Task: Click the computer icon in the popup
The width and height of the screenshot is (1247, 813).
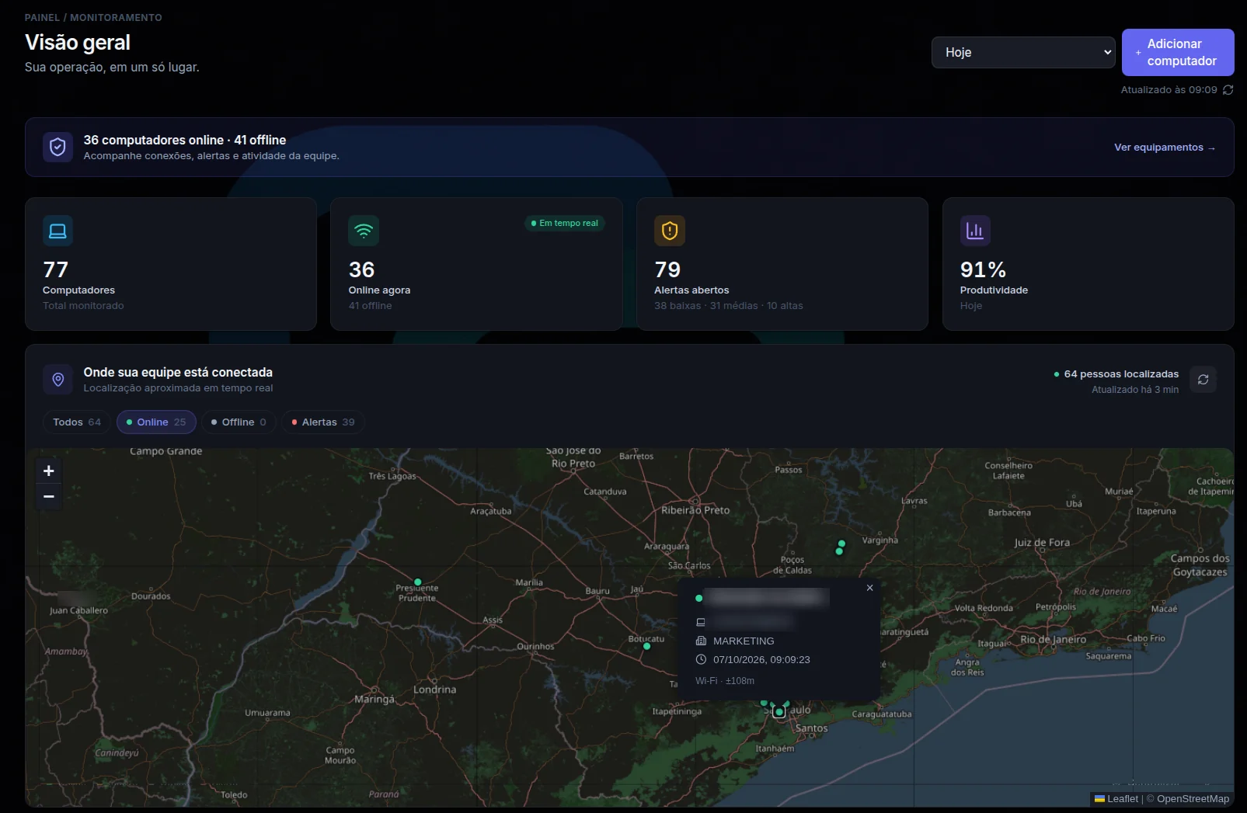Action: coord(701,622)
